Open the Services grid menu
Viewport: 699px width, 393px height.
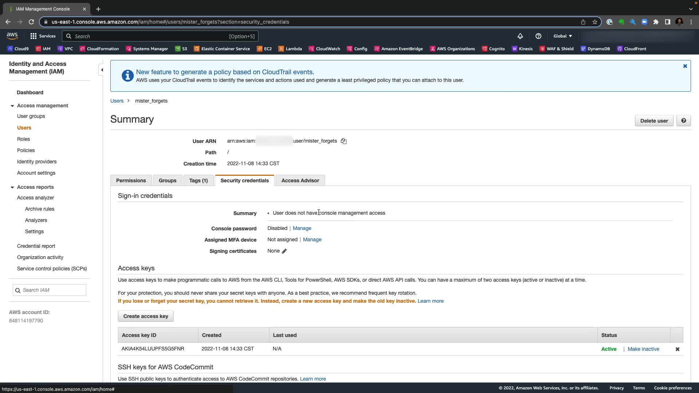(x=43, y=36)
